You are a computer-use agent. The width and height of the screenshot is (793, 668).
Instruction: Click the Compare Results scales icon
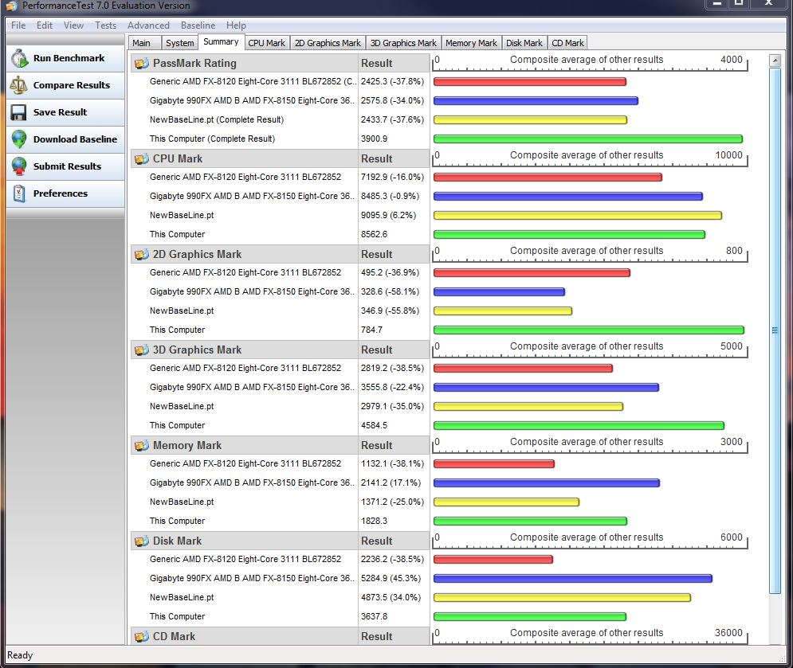pyautogui.click(x=18, y=85)
